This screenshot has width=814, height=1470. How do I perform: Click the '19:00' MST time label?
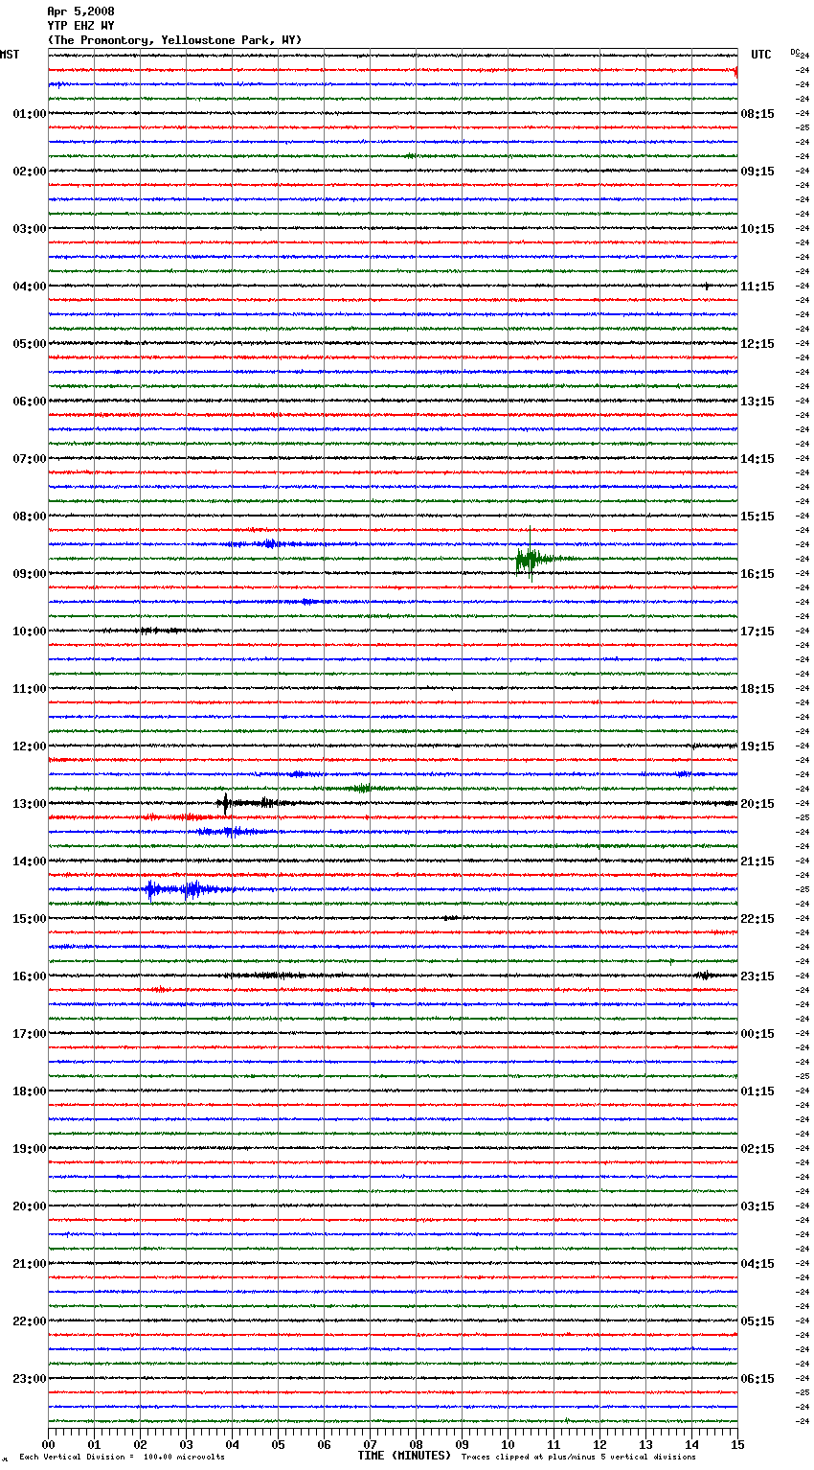[30, 1149]
